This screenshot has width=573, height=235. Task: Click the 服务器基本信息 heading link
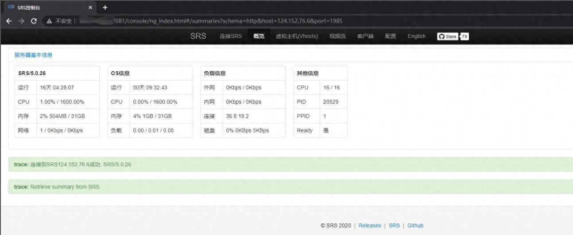(x=33, y=55)
